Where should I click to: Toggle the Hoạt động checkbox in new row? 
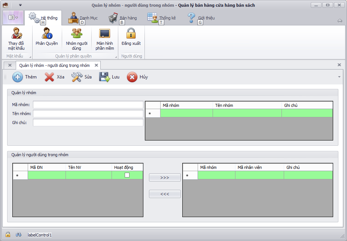(127, 175)
